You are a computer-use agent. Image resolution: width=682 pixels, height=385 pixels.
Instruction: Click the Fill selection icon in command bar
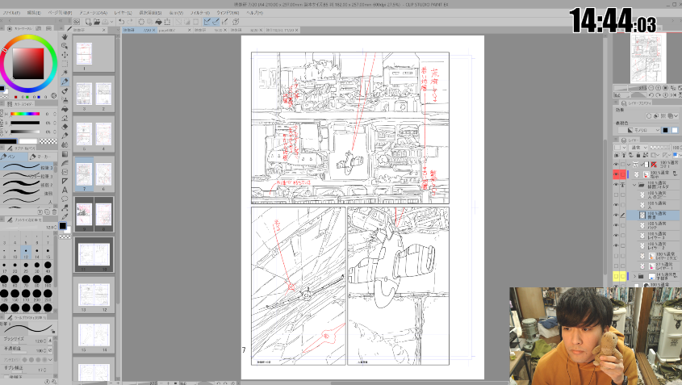pos(158,21)
